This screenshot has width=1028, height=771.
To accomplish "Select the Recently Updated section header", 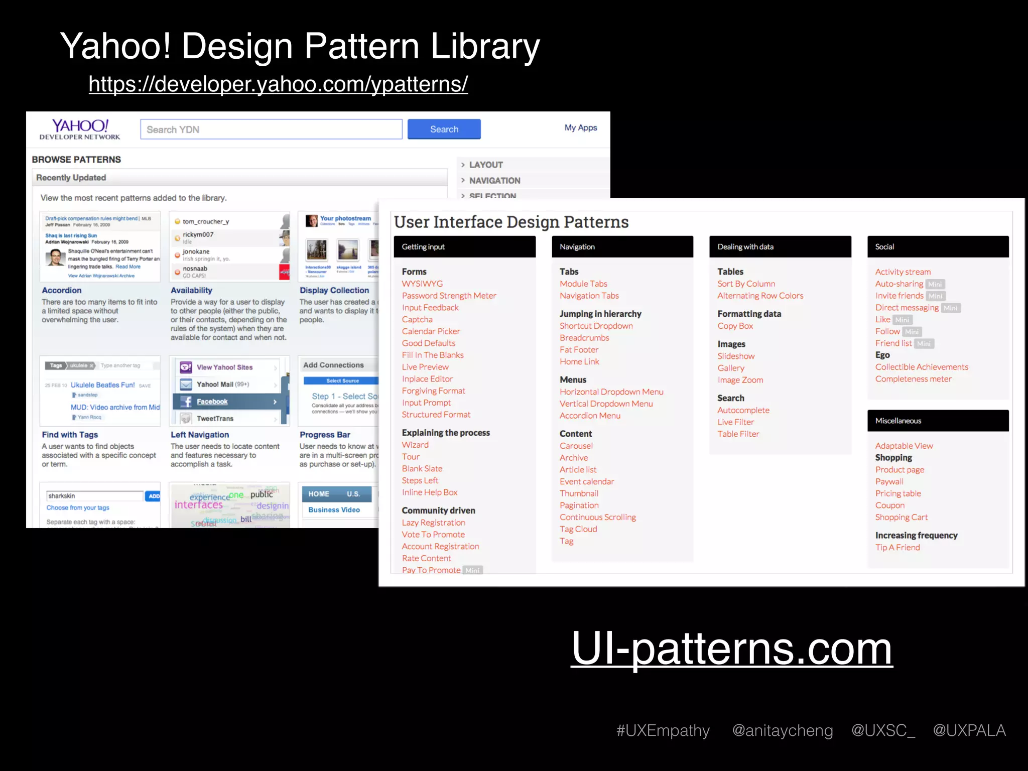I will point(240,178).
